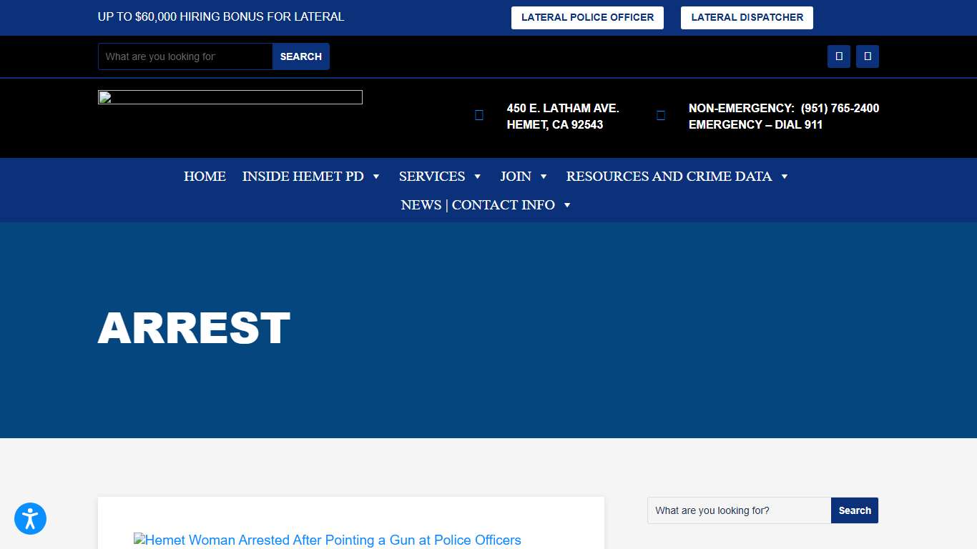The height and width of the screenshot is (549, 977).
Task: Click the sidebar Search button
Action: (854, 510)
